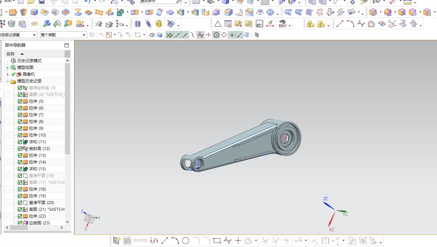Click the Unite boolean icon in the toolbar
Screen dimensions: 437x247
pyautogui.click(x=120, y=13)
